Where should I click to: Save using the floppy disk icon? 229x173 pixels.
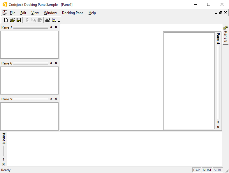(x=19, y=20)
